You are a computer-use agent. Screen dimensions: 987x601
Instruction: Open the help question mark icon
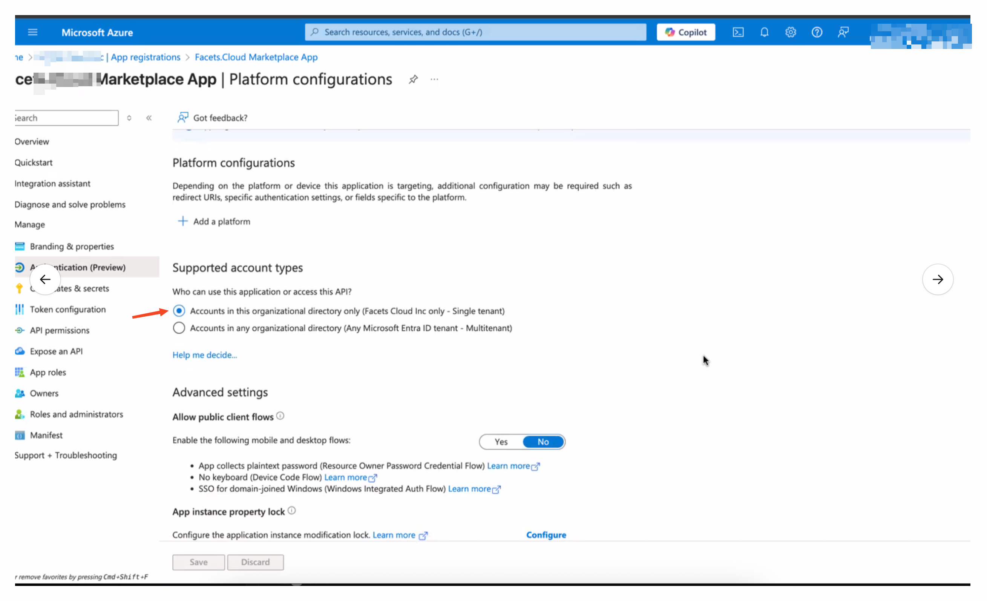point(817,32)
